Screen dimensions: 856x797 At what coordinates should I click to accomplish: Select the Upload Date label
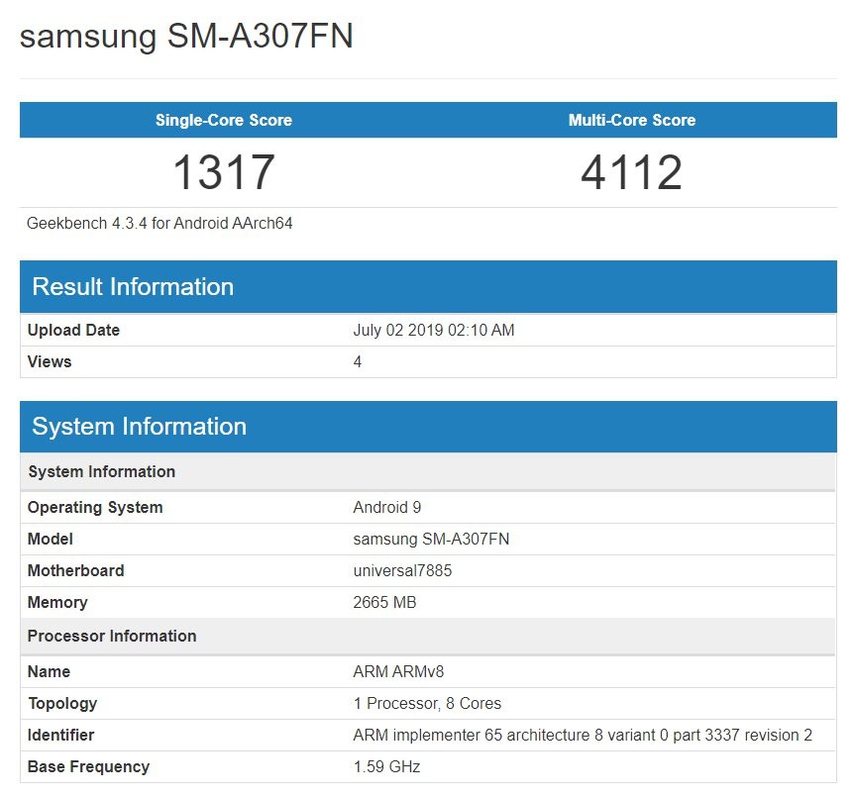click(73, 330)
